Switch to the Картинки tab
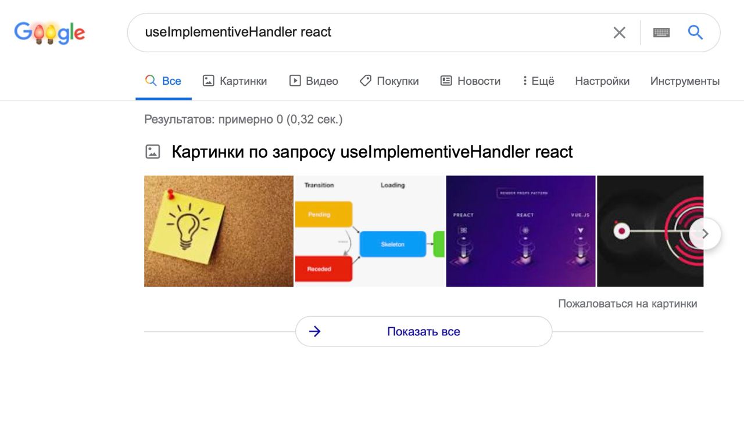 click(235, 81)
